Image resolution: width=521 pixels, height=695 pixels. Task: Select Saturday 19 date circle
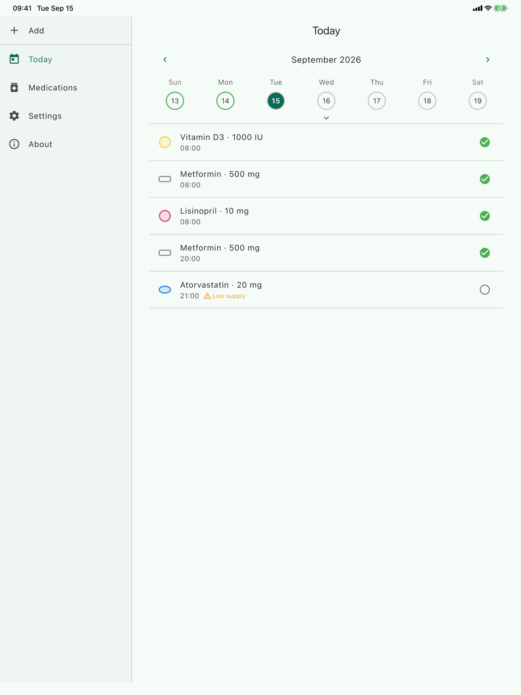[478, 101]
